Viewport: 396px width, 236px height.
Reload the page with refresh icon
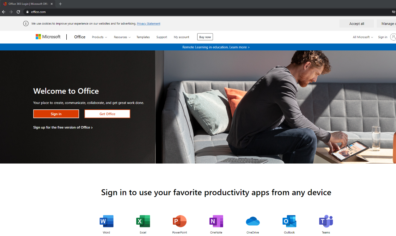pyautogui.click(x=18, y=12)
